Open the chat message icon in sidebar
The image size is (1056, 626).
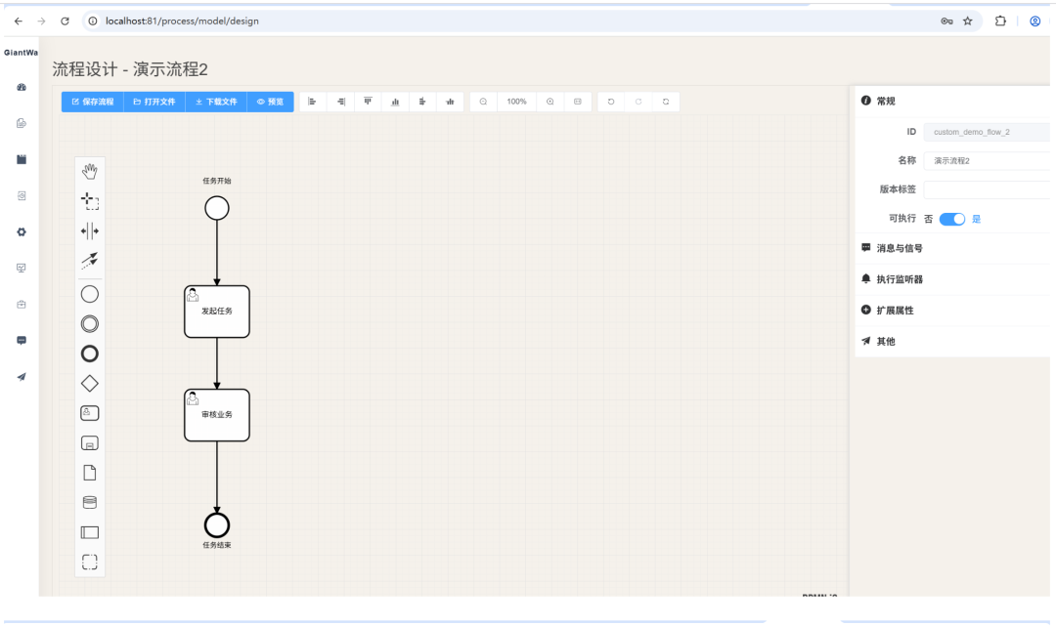tap(22, 340)
